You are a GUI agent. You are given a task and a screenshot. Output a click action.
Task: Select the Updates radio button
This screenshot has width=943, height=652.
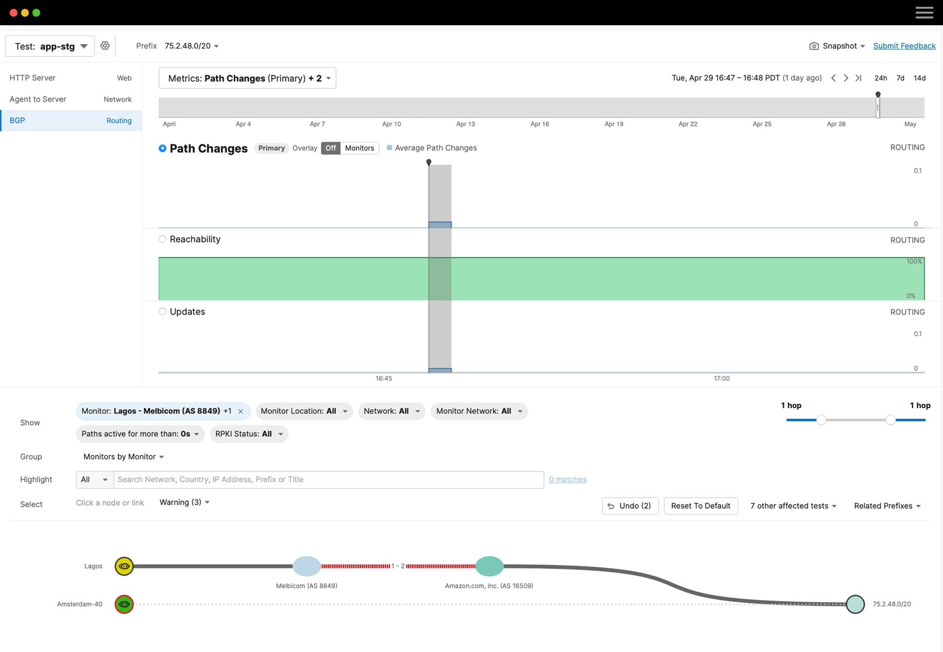click(x=162, y=311)
